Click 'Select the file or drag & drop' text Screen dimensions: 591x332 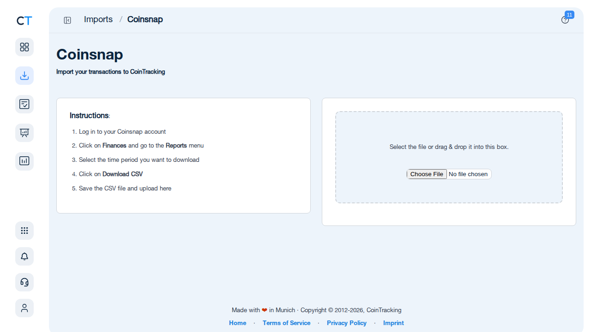449,147
